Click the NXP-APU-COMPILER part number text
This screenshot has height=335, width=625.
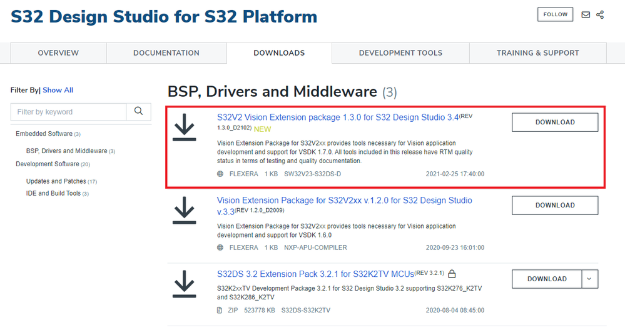click(x=315, y=247)
